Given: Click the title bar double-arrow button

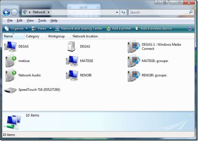Looking at the screenshot, I should tap(158, 2).
